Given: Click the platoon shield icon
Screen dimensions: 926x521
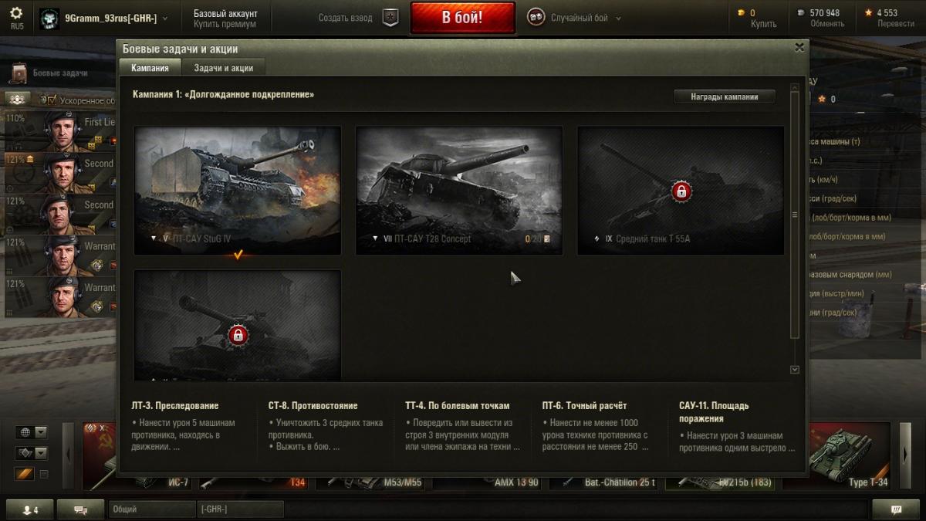Looking at the screenshot, I should pos(390,18).
